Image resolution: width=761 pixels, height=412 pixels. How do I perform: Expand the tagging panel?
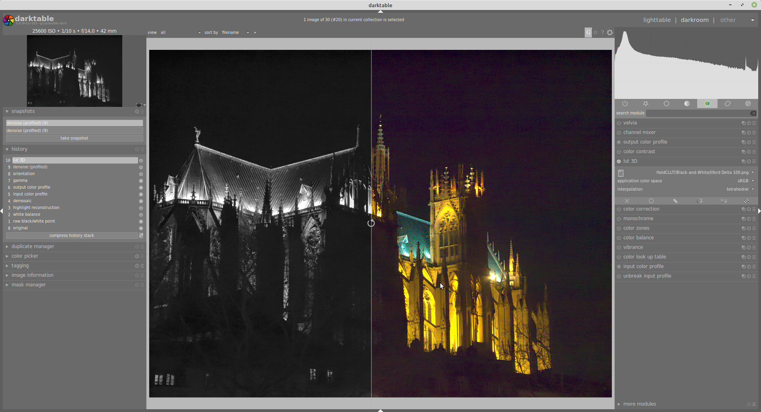pos(7,266)
